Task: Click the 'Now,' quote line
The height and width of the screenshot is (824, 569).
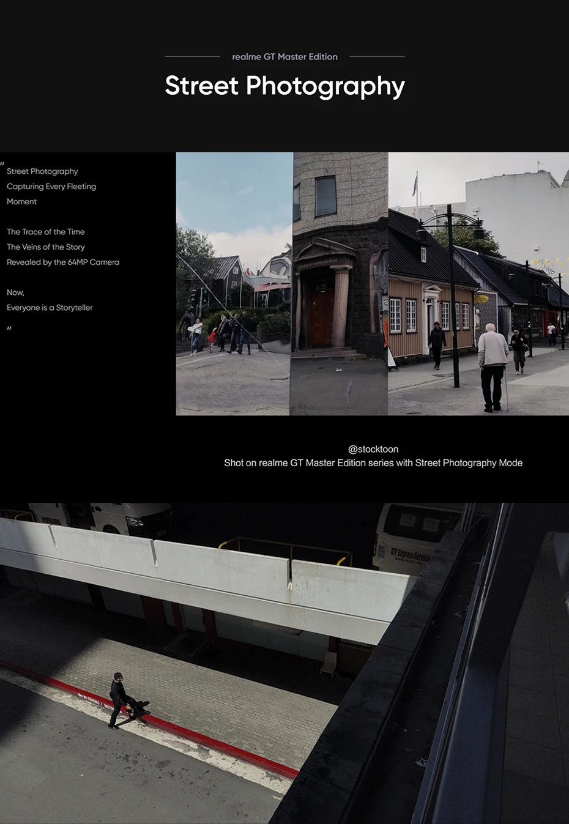Action: [15, 292]
